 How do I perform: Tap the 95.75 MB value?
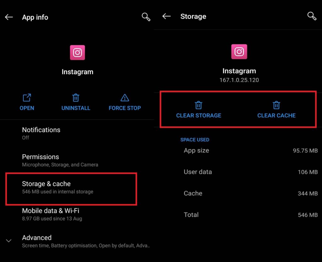tap(305, 151)
